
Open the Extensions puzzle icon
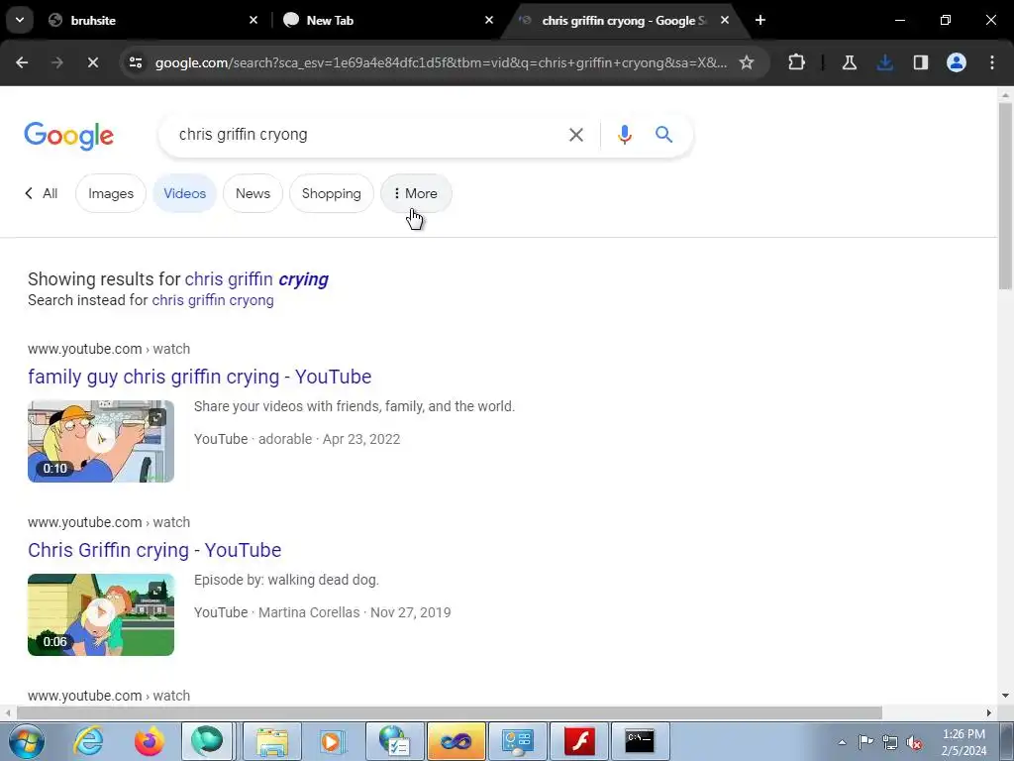[x=797, y=62]
